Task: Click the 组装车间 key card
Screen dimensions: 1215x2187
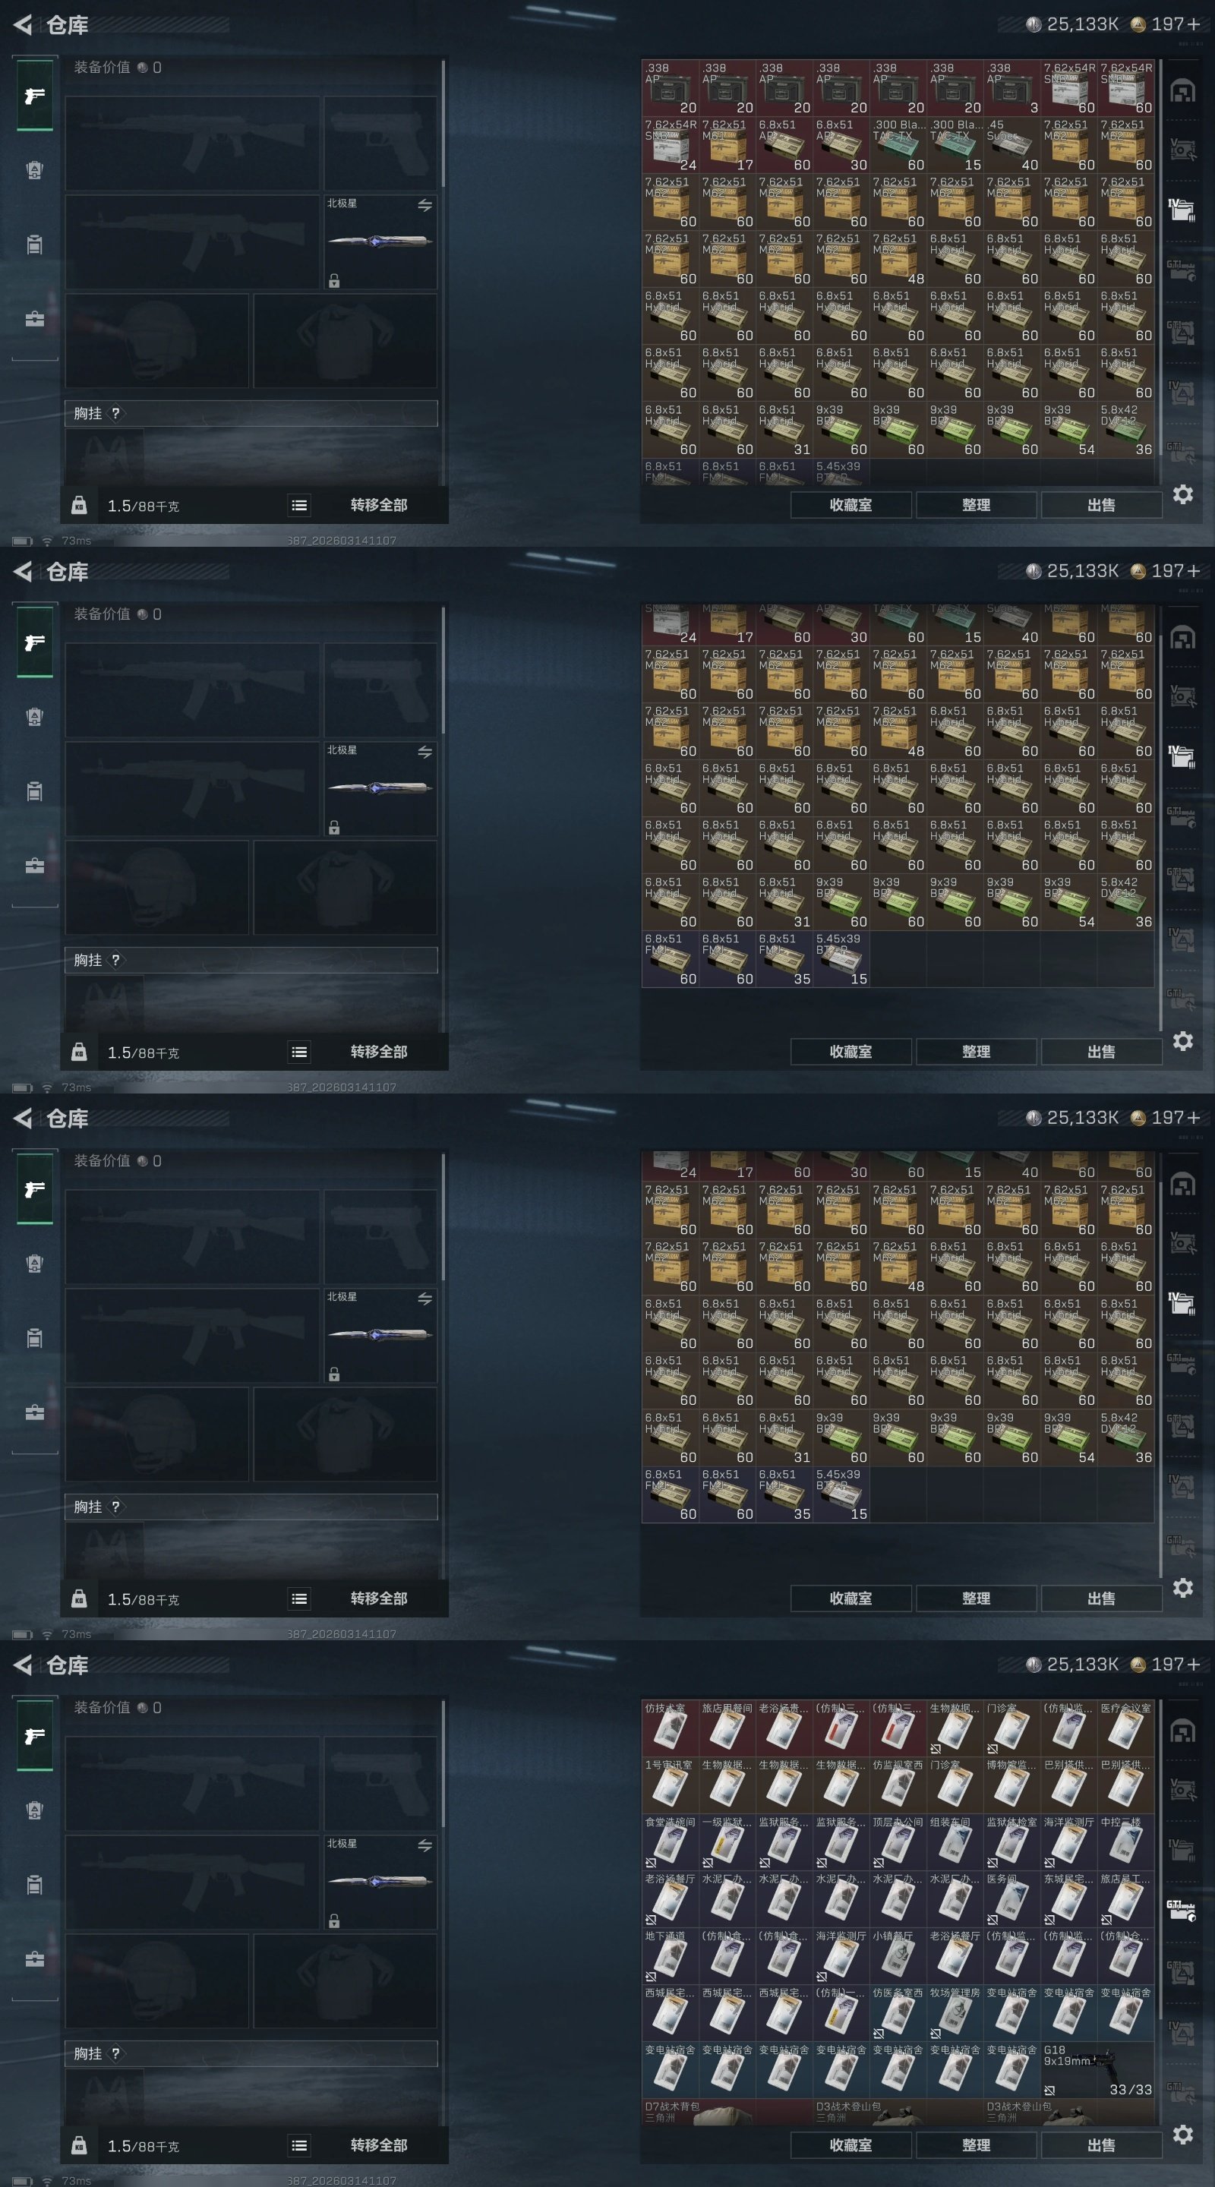Action: pos(955,1842)
